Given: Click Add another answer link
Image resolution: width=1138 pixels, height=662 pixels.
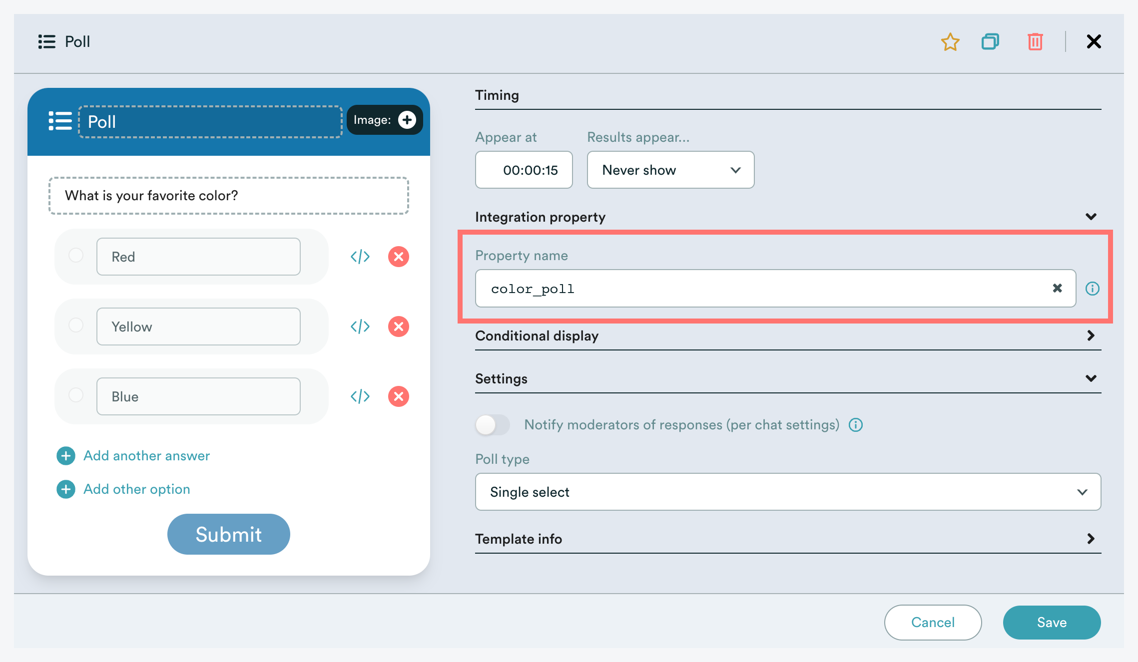Looking at the screenshot, I should click(x=146, y=456).
